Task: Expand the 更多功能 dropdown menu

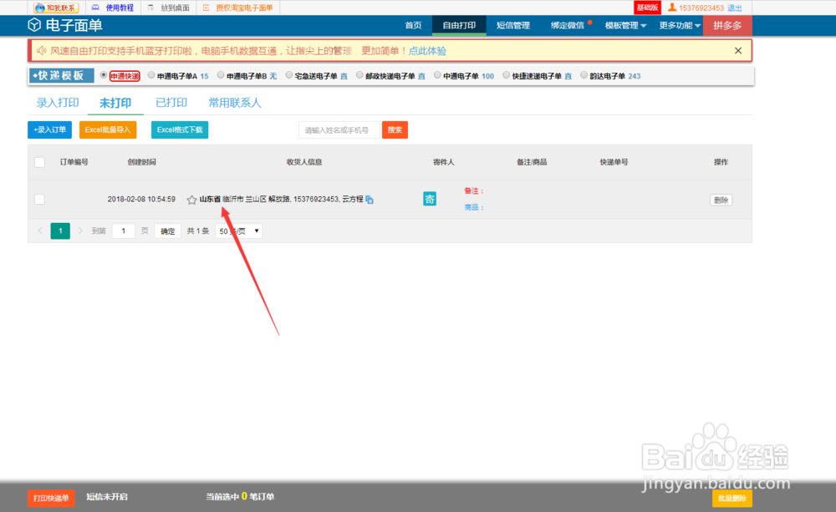Action: tap(680, 25)
